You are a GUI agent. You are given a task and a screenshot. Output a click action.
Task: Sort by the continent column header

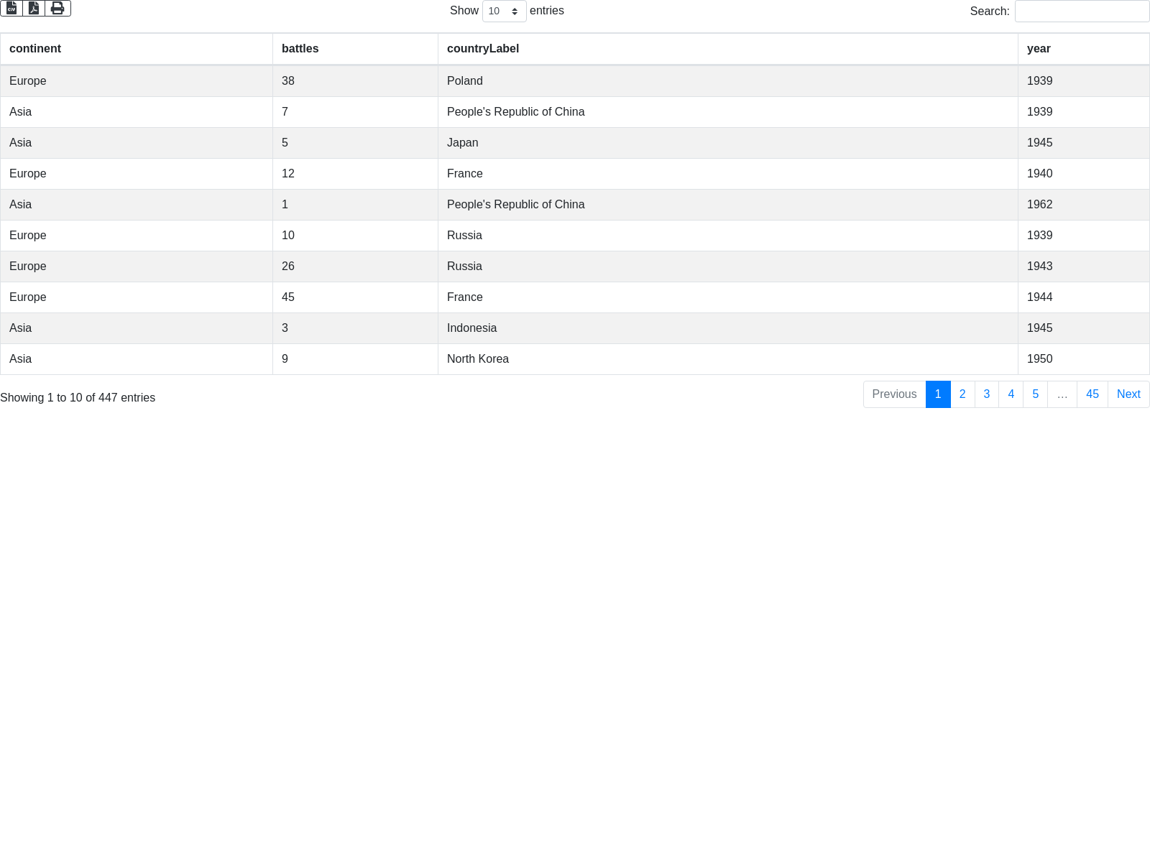point(35,49)
